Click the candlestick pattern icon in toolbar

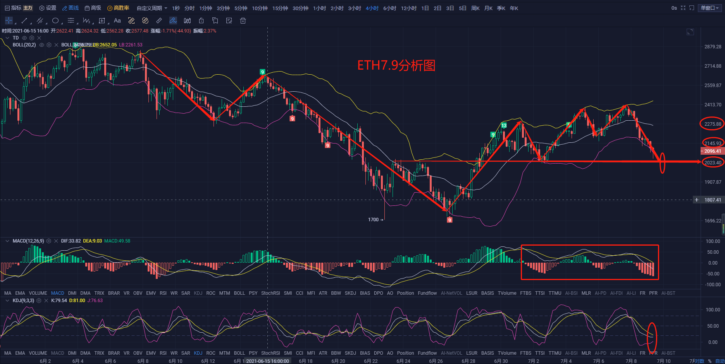(187, 21)
